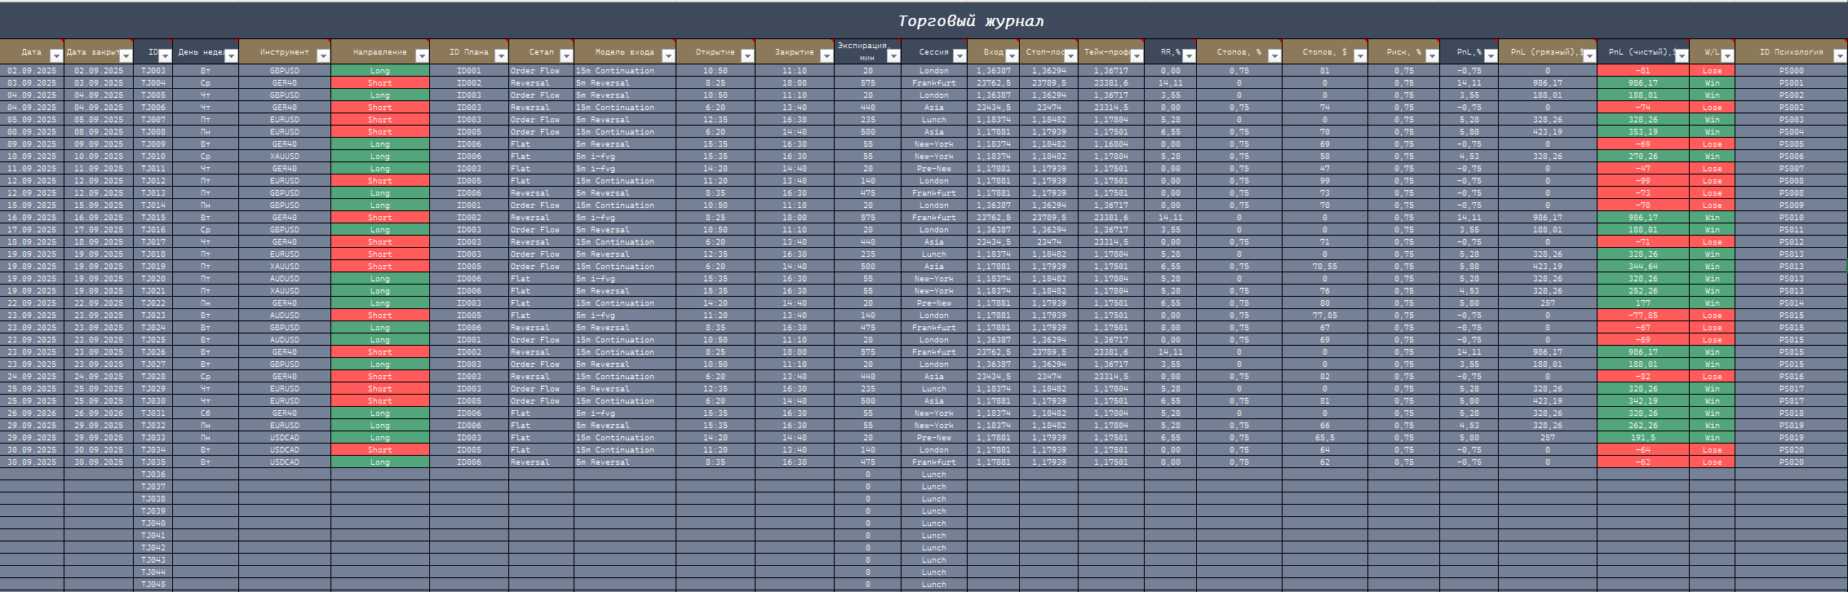Open the ID Плана filter dropdown

[501, 55]
